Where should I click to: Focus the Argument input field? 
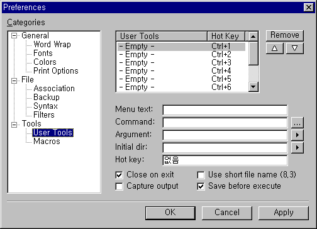[x=225, y=135]
